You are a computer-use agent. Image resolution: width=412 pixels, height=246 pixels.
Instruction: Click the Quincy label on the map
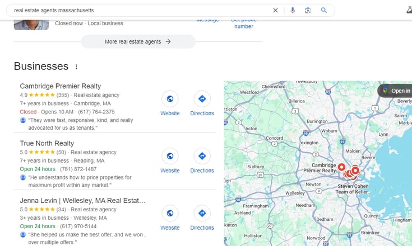tap(371, 216)
